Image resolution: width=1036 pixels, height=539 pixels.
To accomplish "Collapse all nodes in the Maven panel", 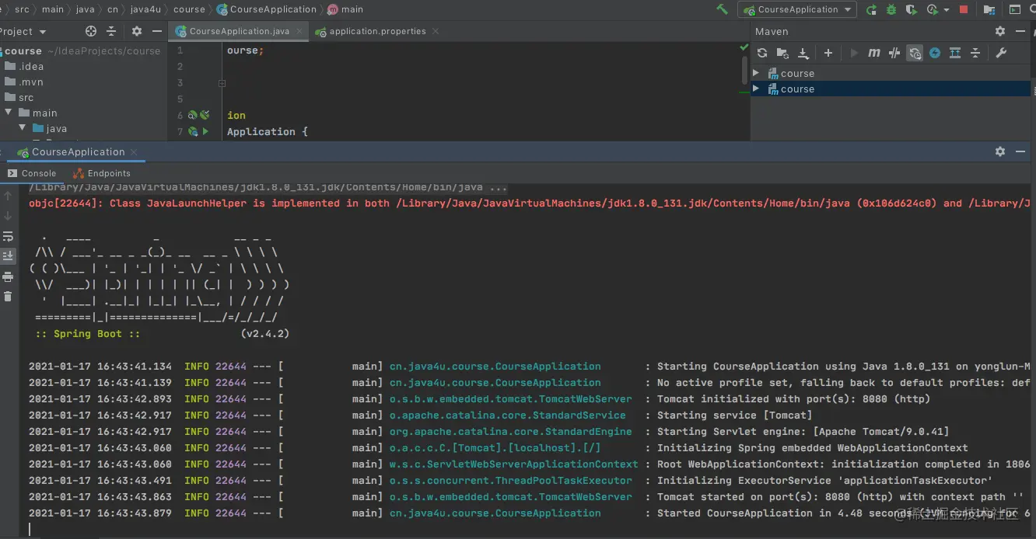I will (x=975, y=52).
